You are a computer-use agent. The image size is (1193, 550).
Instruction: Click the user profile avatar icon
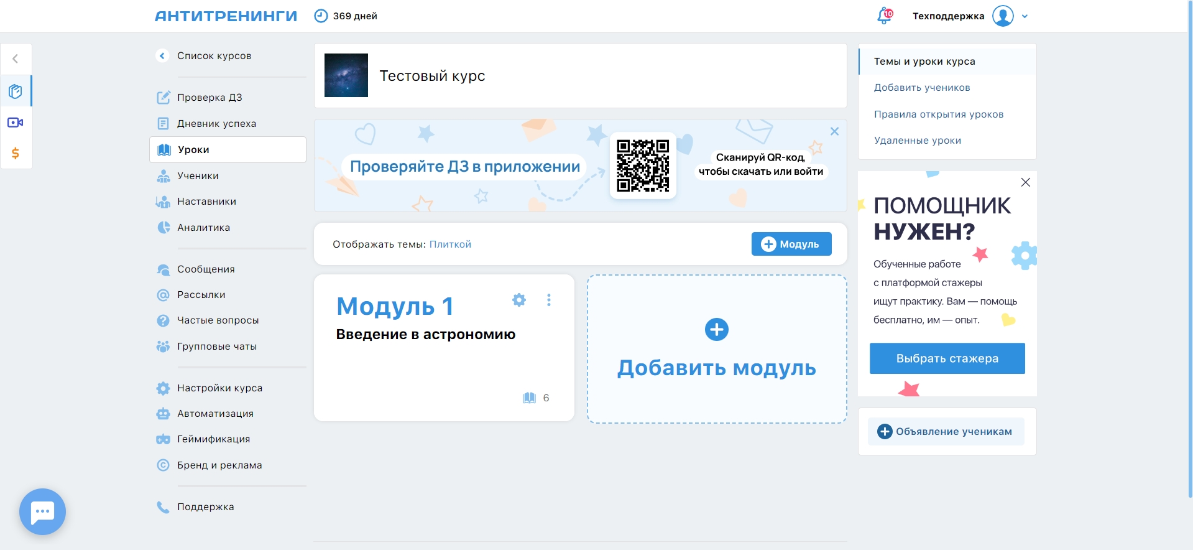tap(1002, 16)
